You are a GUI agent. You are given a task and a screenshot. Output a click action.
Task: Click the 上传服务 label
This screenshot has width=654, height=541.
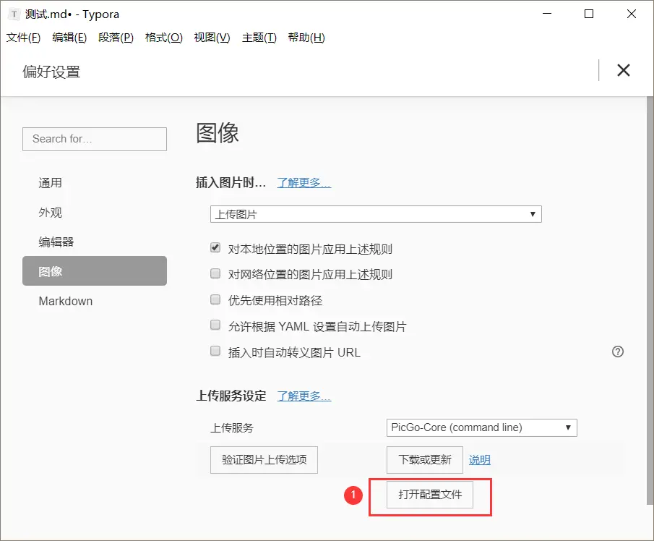pos(232,428)
